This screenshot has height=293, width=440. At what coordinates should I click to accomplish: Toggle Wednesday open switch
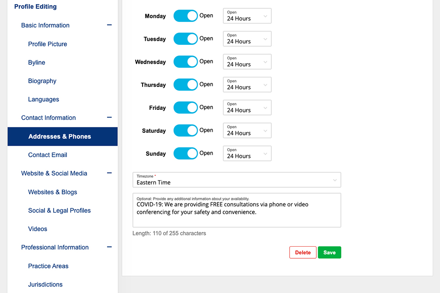tap(185, 62)
